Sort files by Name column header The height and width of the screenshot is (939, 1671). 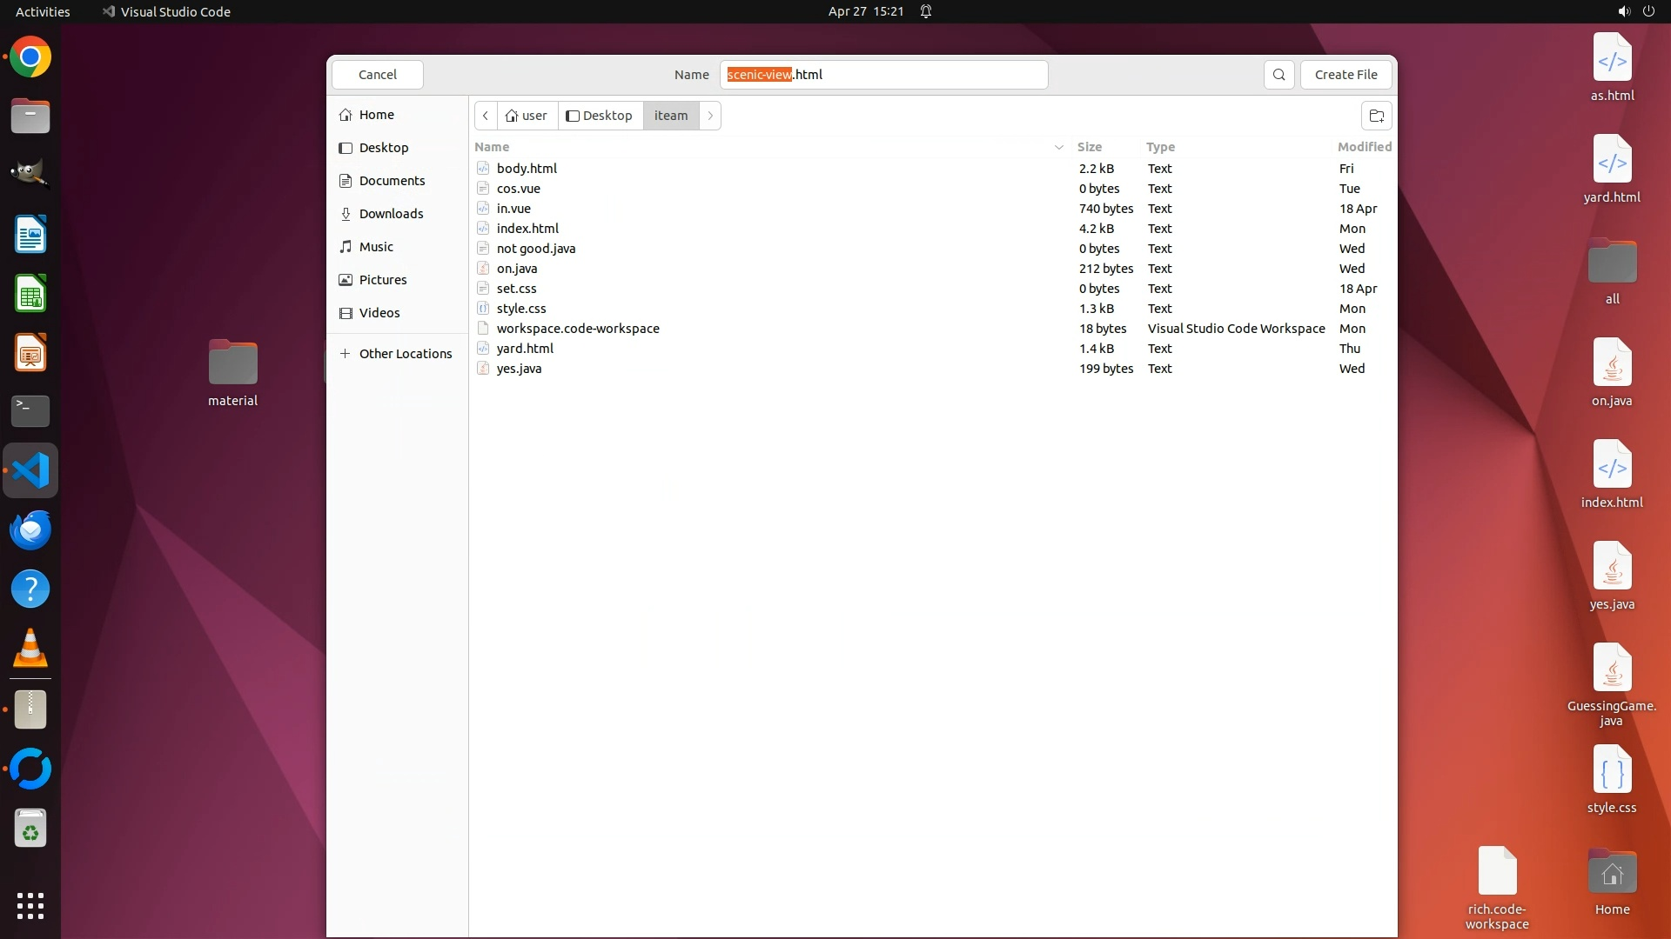[x=493, y=147]
